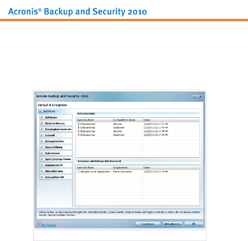
Task: Select the Antivirus tab
Action: [55, 111]
